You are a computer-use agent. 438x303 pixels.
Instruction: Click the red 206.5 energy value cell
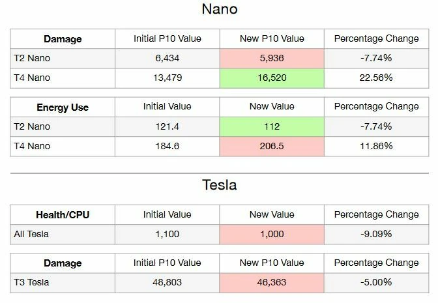pyautogui.click(x=272, y=146)
